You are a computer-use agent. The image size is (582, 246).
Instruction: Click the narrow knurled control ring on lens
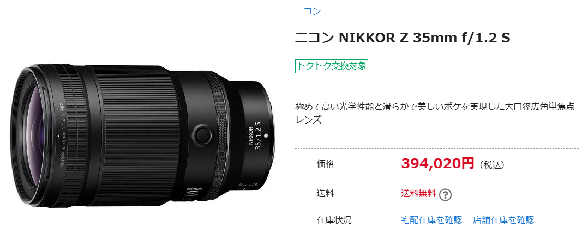(220, 135)
